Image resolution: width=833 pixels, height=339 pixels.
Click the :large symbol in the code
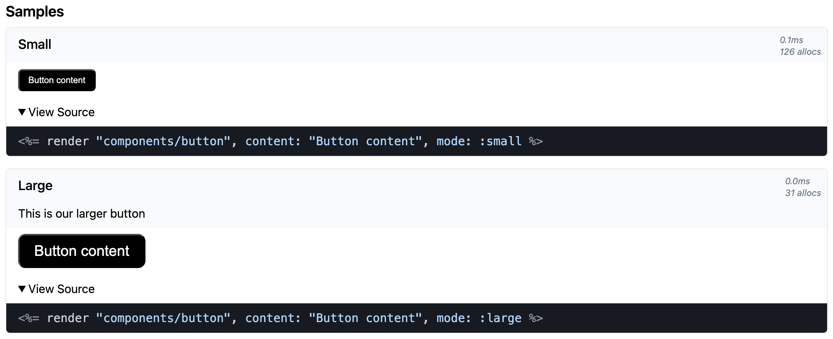coord(500,318)
